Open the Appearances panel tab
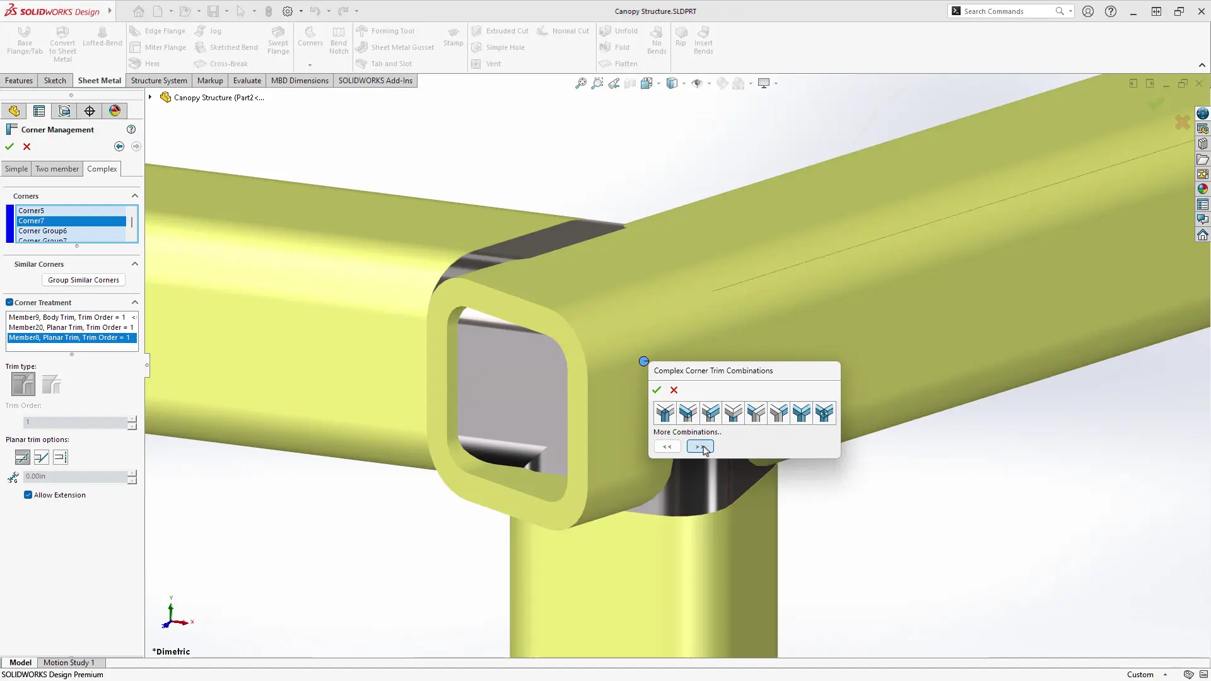This screenshot has width=1211, height=681. coord(114,110)
